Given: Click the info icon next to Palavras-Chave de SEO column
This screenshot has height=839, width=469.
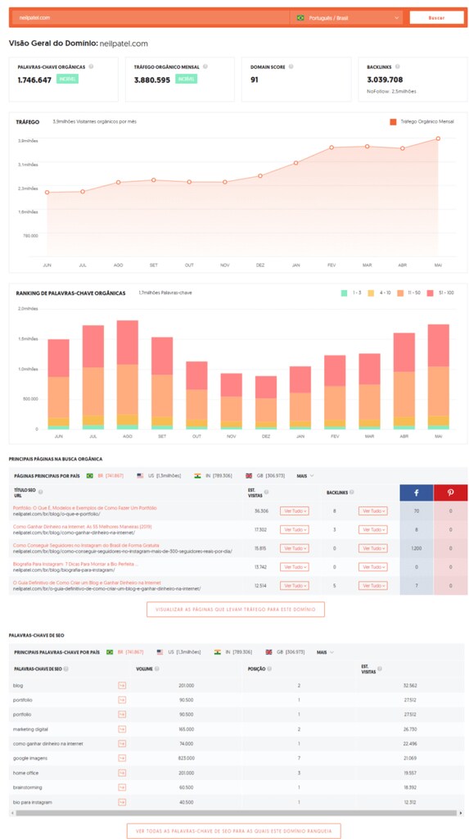Looking at the screenshot, I should [x=65, y=669].
